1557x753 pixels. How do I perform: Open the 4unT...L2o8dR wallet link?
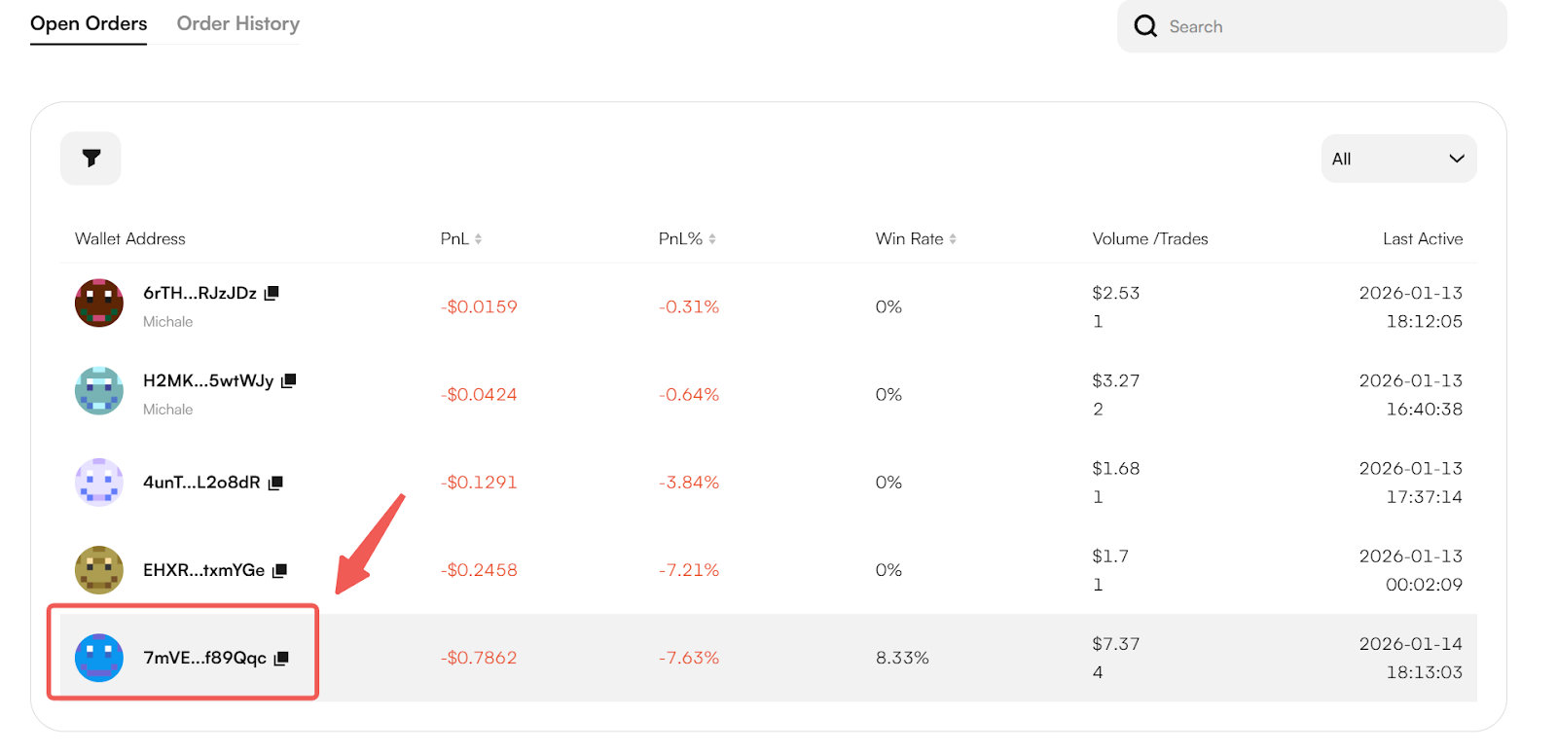click(201, 483)
